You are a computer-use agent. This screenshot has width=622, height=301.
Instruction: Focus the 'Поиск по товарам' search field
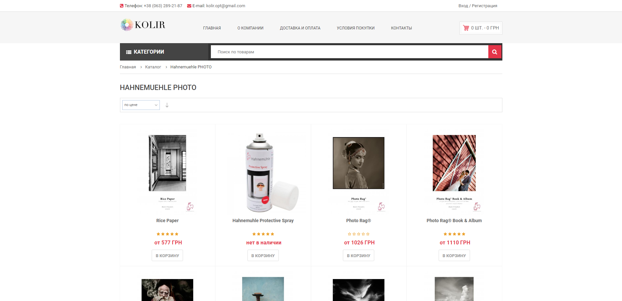(x=349, y=52)
